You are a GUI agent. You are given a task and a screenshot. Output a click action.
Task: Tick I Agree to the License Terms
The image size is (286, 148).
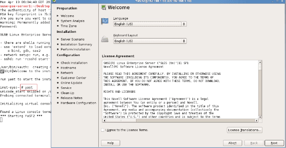point(103,130)
